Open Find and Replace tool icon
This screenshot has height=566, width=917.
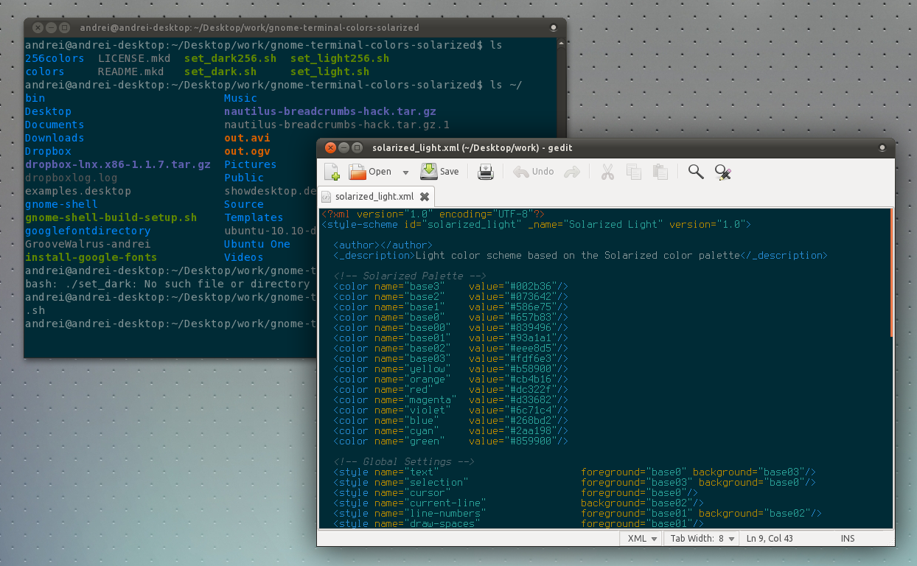[x=723, y=172]
